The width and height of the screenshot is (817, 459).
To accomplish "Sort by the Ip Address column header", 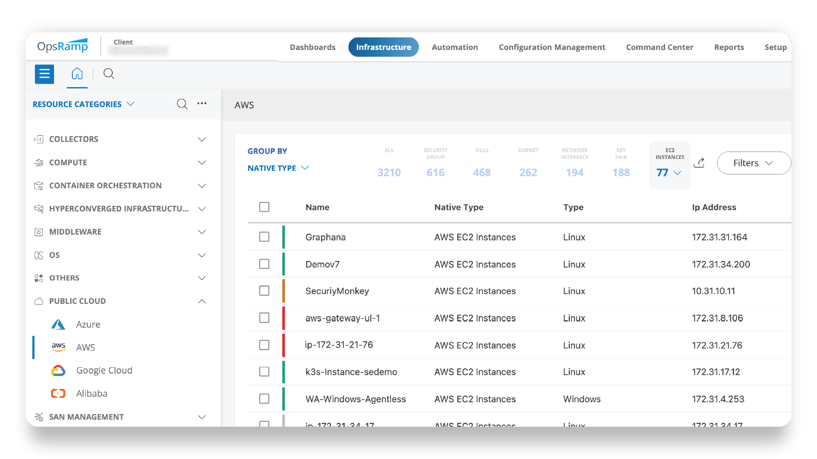I will [714, 207].
